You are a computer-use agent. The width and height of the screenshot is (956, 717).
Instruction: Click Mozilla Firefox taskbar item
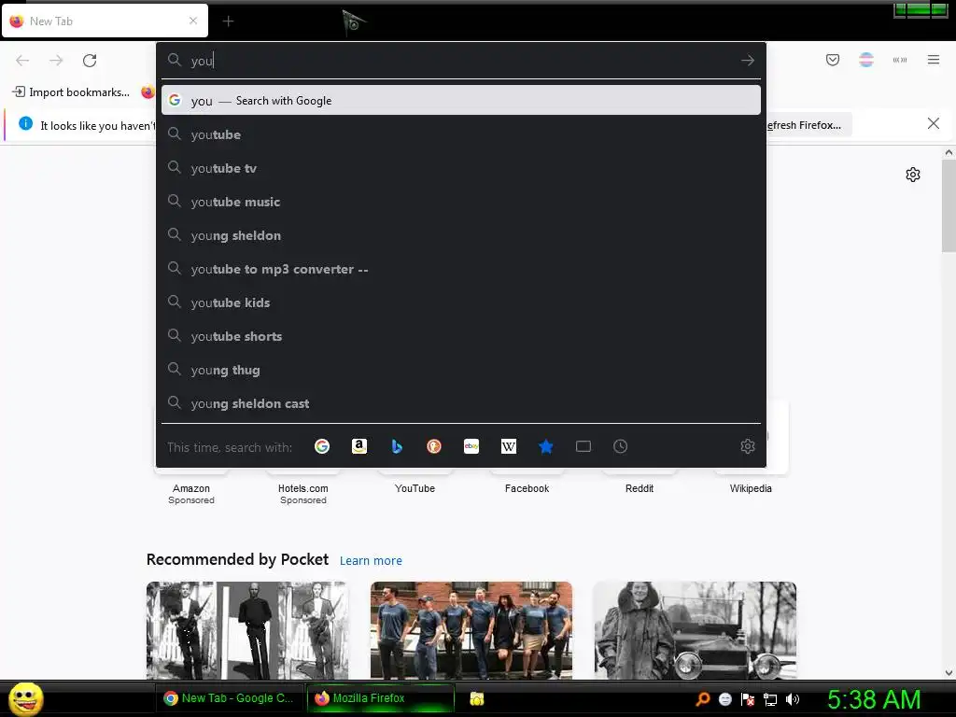[x=381, y=698]
